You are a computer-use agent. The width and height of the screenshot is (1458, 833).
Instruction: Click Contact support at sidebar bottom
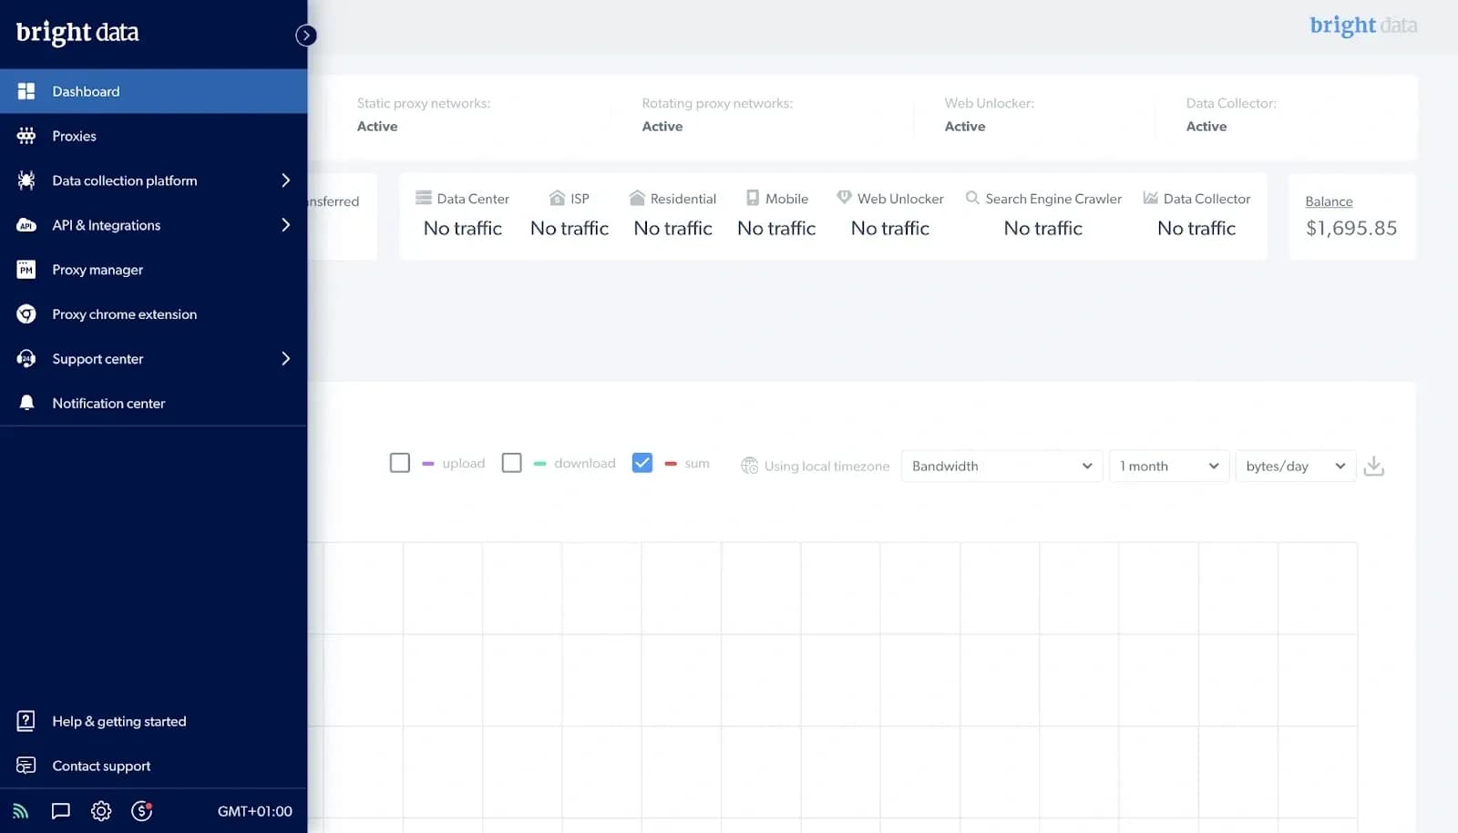point(101,766)
